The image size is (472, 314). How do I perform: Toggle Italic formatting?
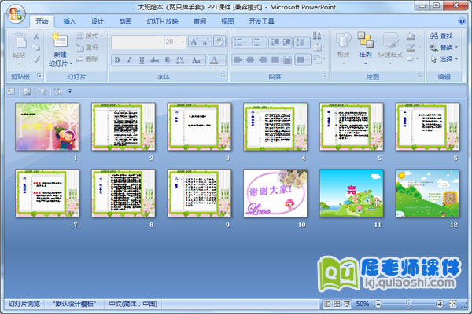click(x=129, y=60)
